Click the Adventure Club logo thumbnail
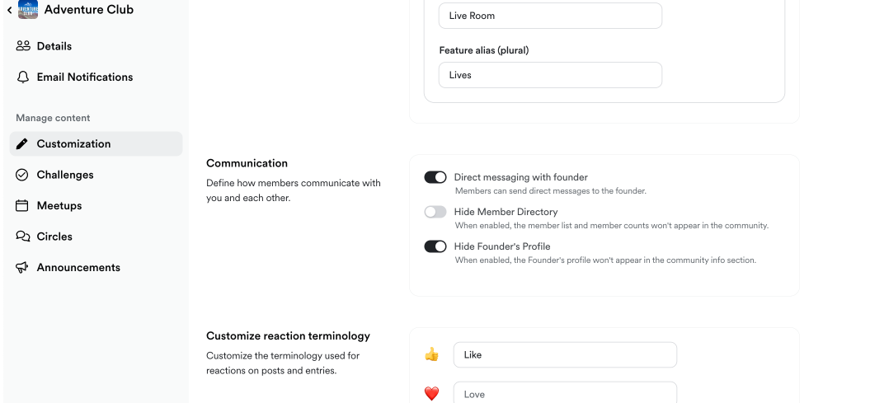Screen dimensions: 889x403 pos(28,10)
